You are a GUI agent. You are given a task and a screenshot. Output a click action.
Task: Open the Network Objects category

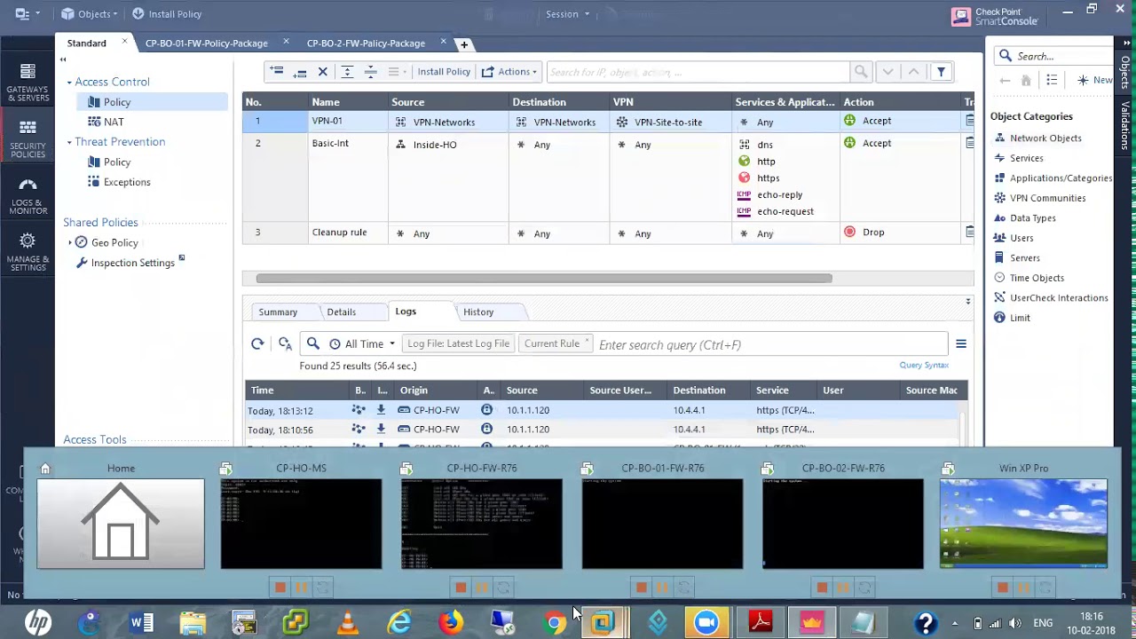point(1045,138)
